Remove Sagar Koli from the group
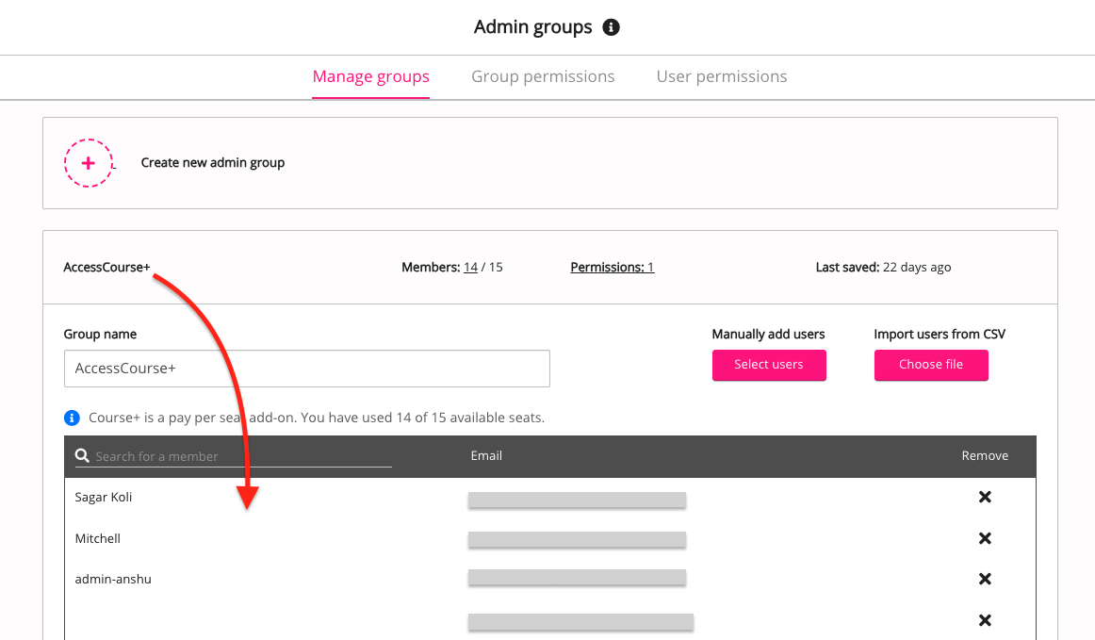 (985, 497)
